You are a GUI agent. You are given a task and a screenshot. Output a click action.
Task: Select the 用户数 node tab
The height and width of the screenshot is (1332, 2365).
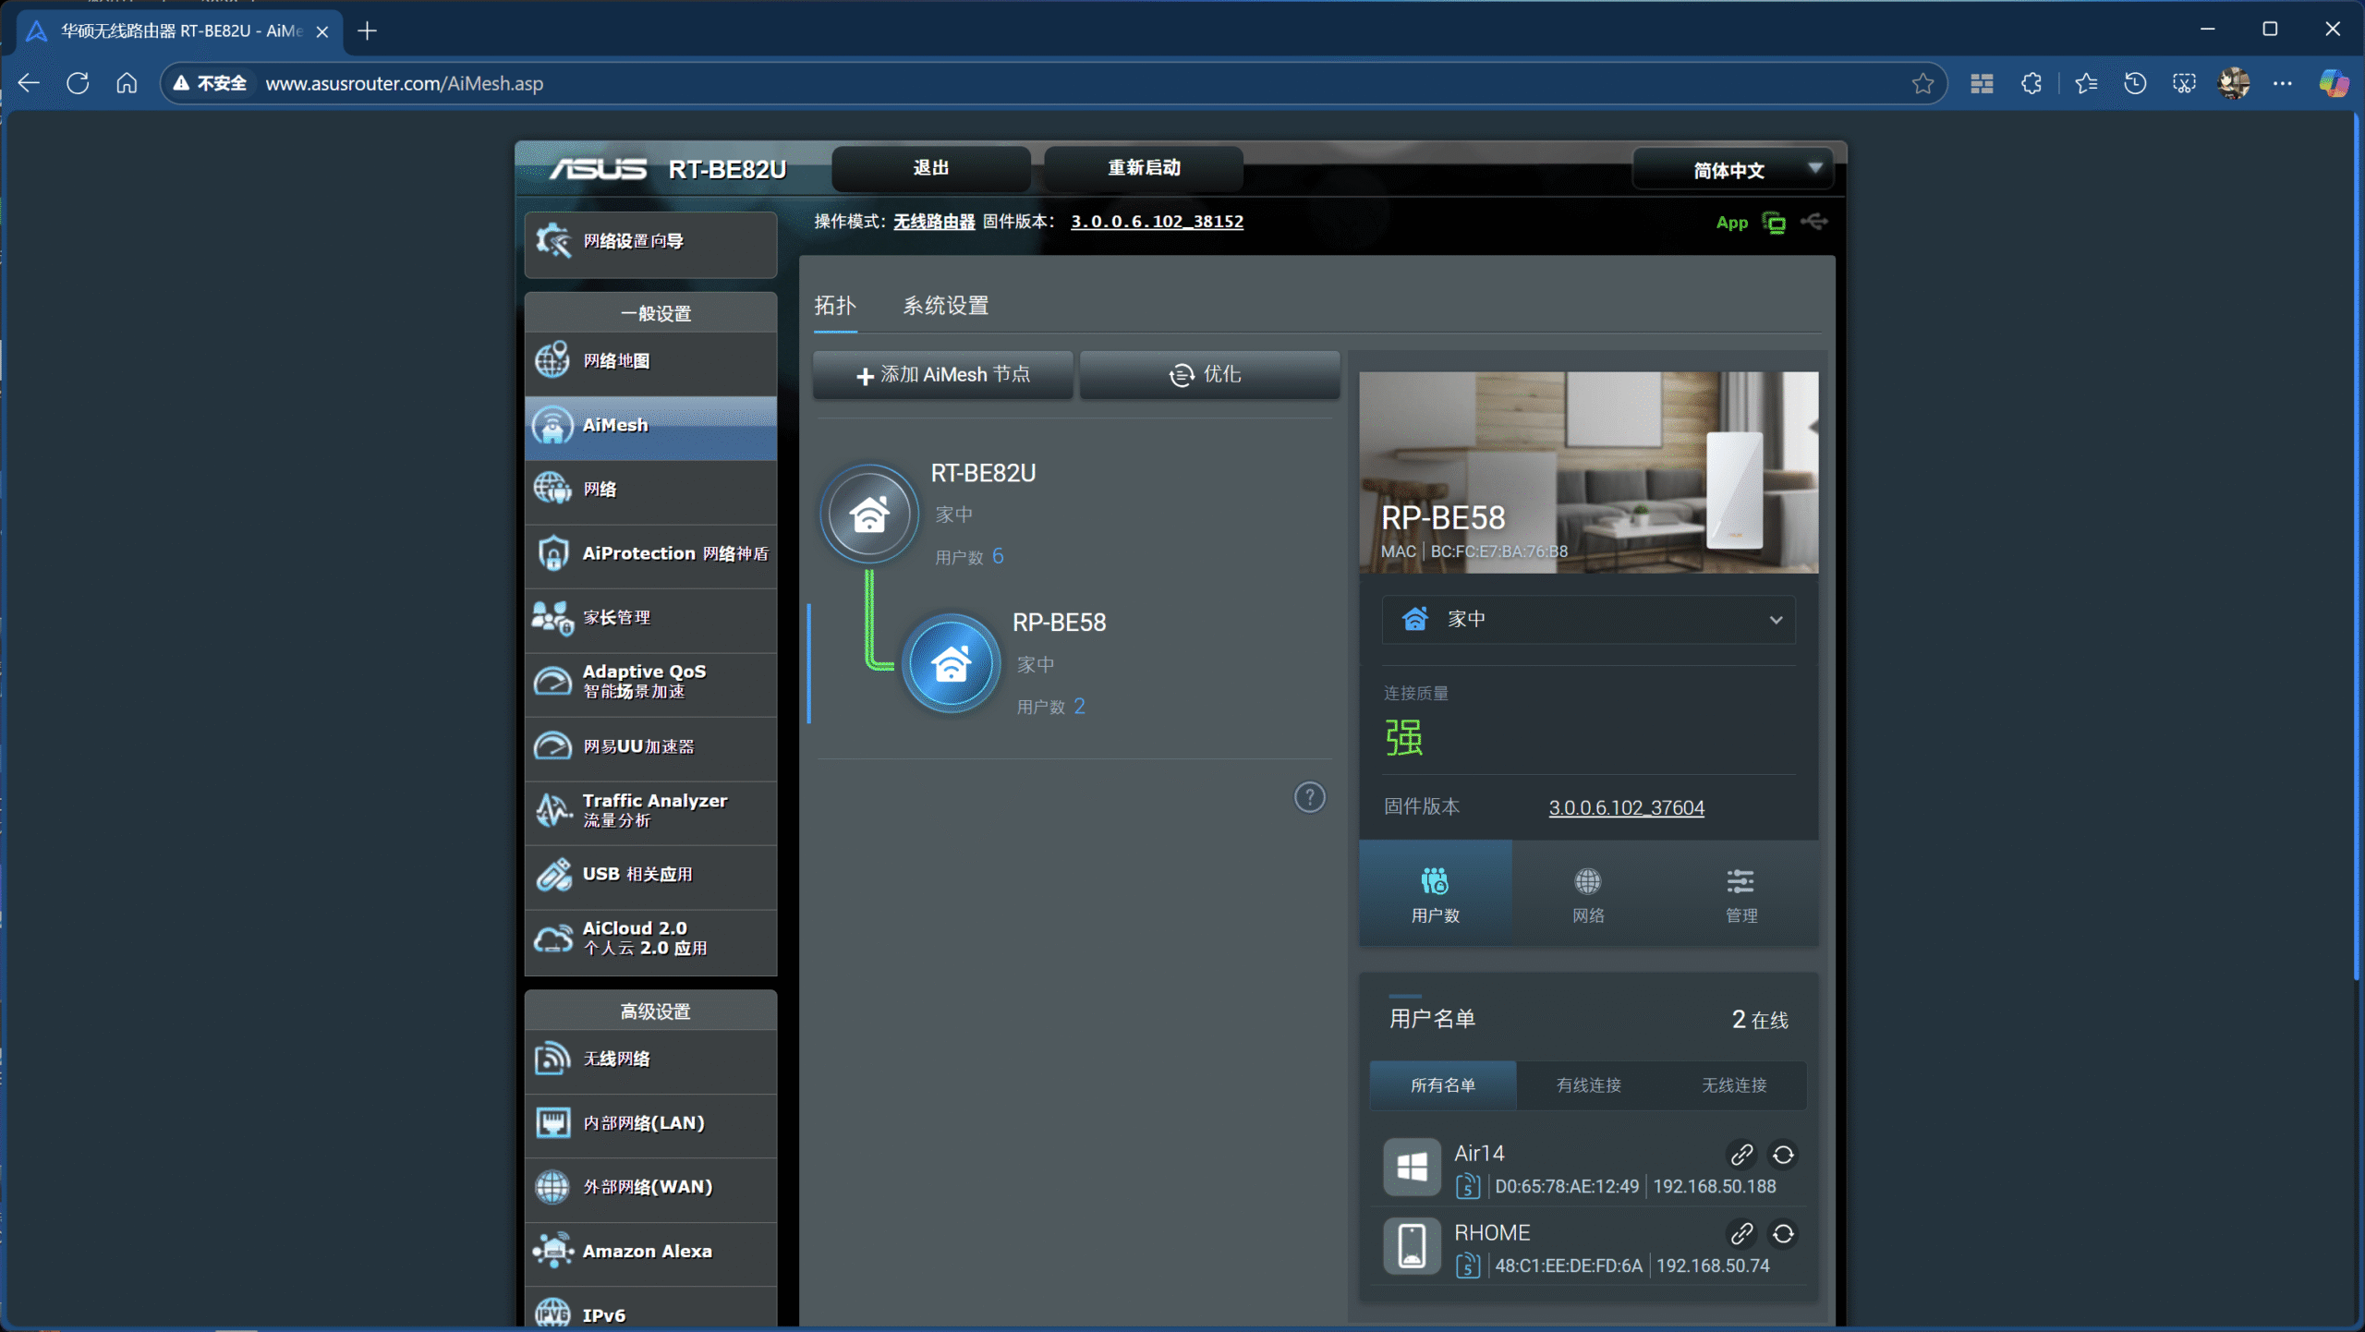click(x=1435, y=893)
